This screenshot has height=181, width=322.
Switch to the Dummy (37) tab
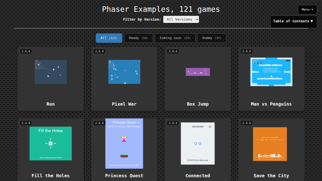click(x=212, y=38)
